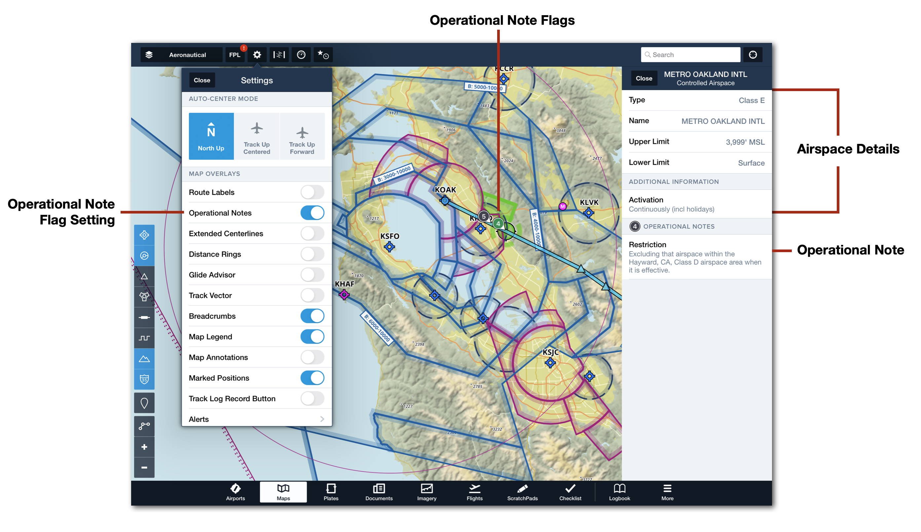Open the Flights tab
The image size is (921, 532).
[475, 492]
